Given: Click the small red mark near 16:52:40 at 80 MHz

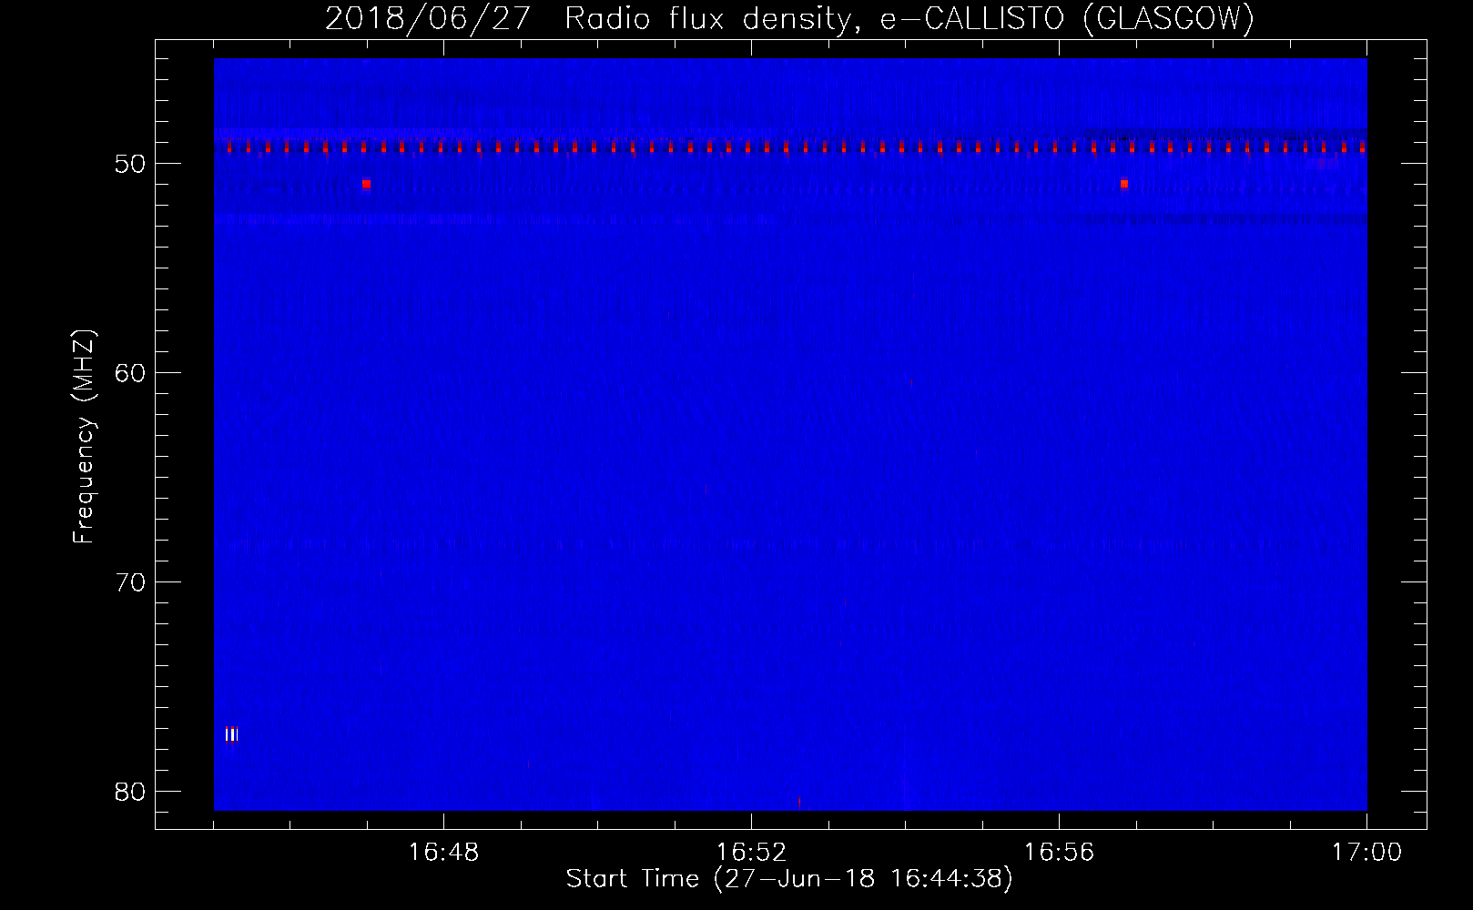Looking at the screenshot, I should (x=799, y=803).
